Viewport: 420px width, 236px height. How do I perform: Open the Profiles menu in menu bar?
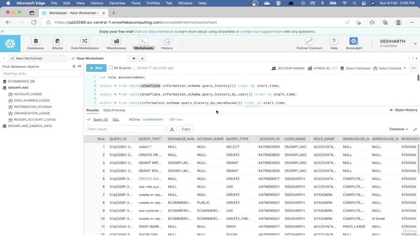pyautogui.click(x=153, y=3)
